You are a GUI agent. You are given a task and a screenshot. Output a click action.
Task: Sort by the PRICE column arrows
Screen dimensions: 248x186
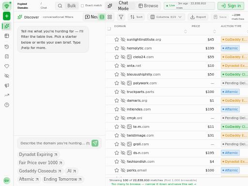coord(215,31)
